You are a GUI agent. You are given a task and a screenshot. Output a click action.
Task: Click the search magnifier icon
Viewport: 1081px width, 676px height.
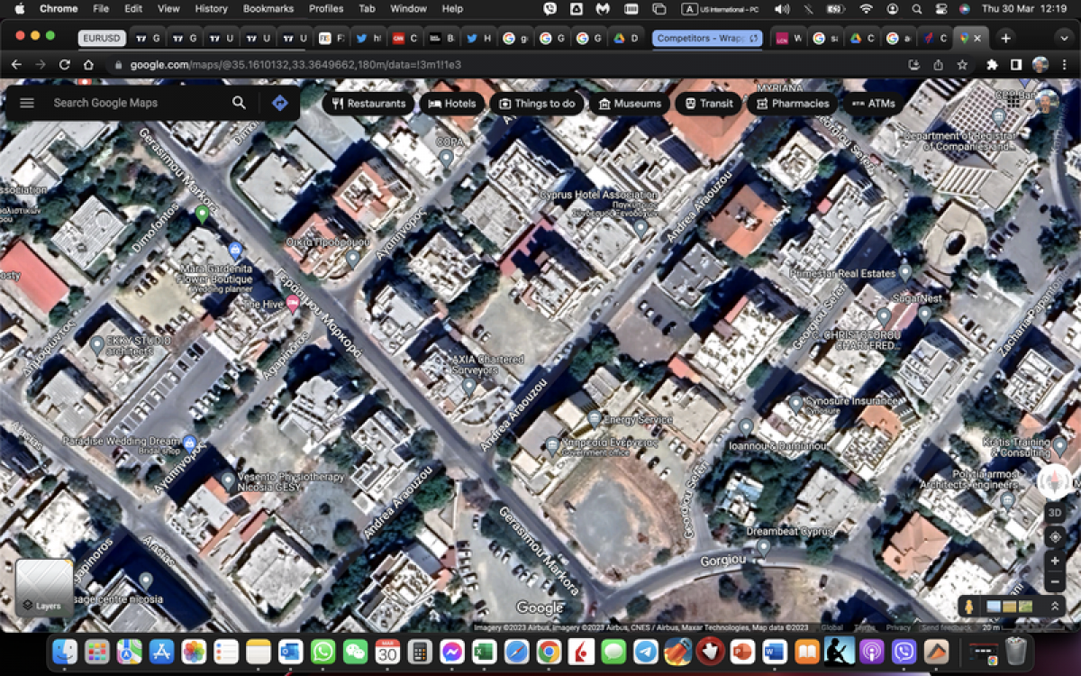pos(239,103)
